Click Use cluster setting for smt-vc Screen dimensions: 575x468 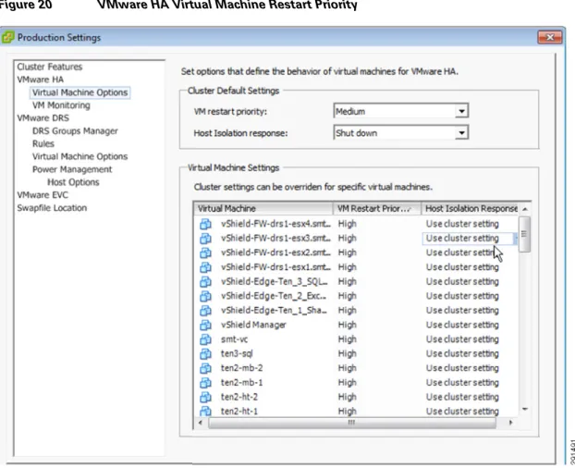[462, 339]
